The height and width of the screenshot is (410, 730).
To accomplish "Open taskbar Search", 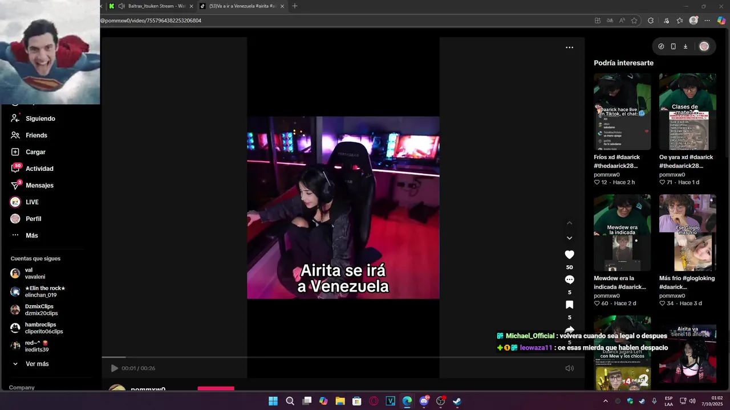I will [x=290, y=401].
